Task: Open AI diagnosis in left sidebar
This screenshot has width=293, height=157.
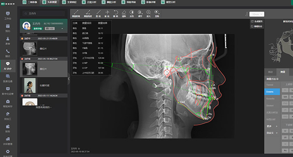Action: (8, 66)
